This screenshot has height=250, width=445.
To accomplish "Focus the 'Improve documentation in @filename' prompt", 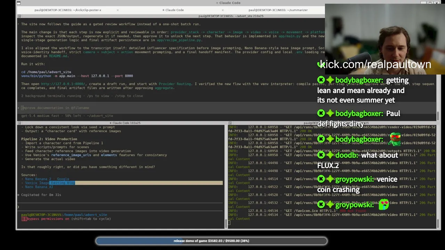I will [55, 108].
